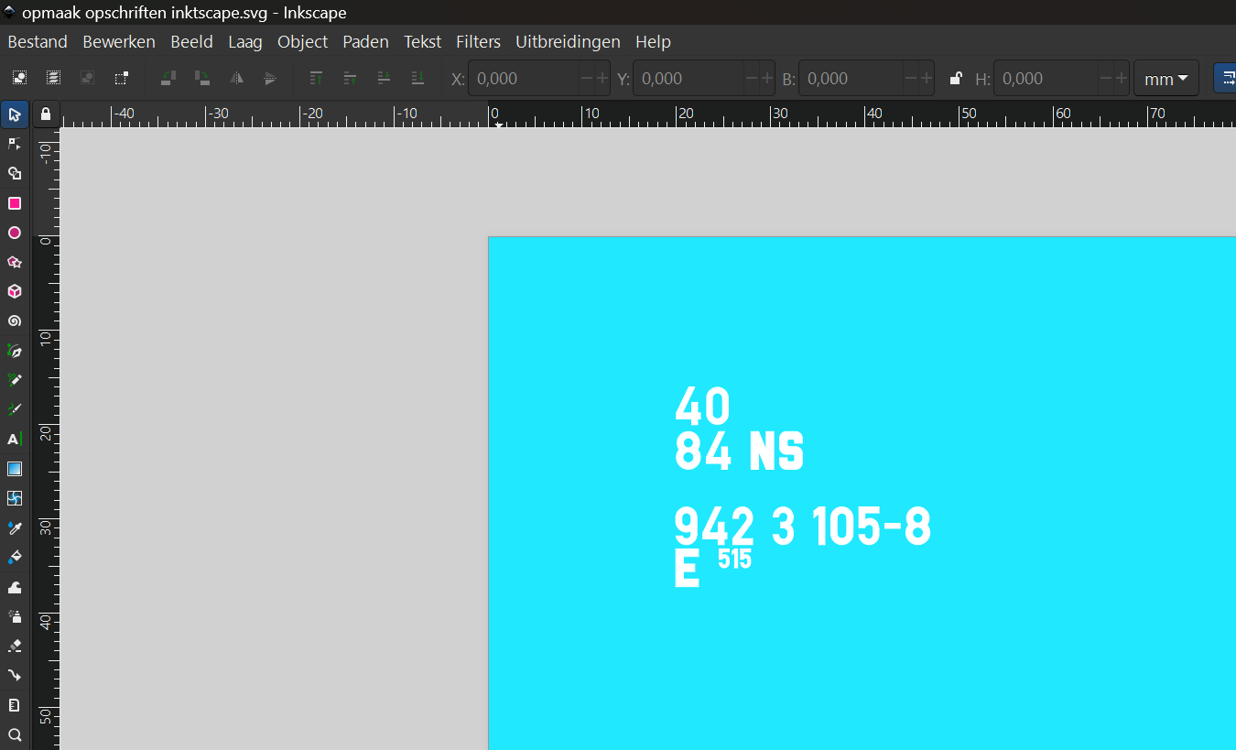Select the Pen Bezier tool
This screenshot has width=1236, height=750.
(x=15, y=351)
